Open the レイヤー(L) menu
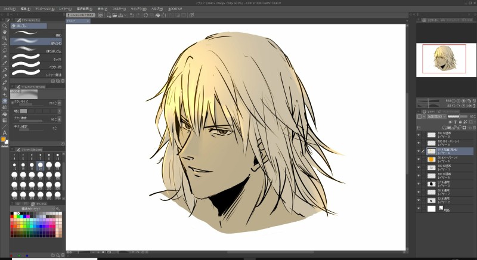This screenshot has height=260, width=477. (x=65, y=9)
